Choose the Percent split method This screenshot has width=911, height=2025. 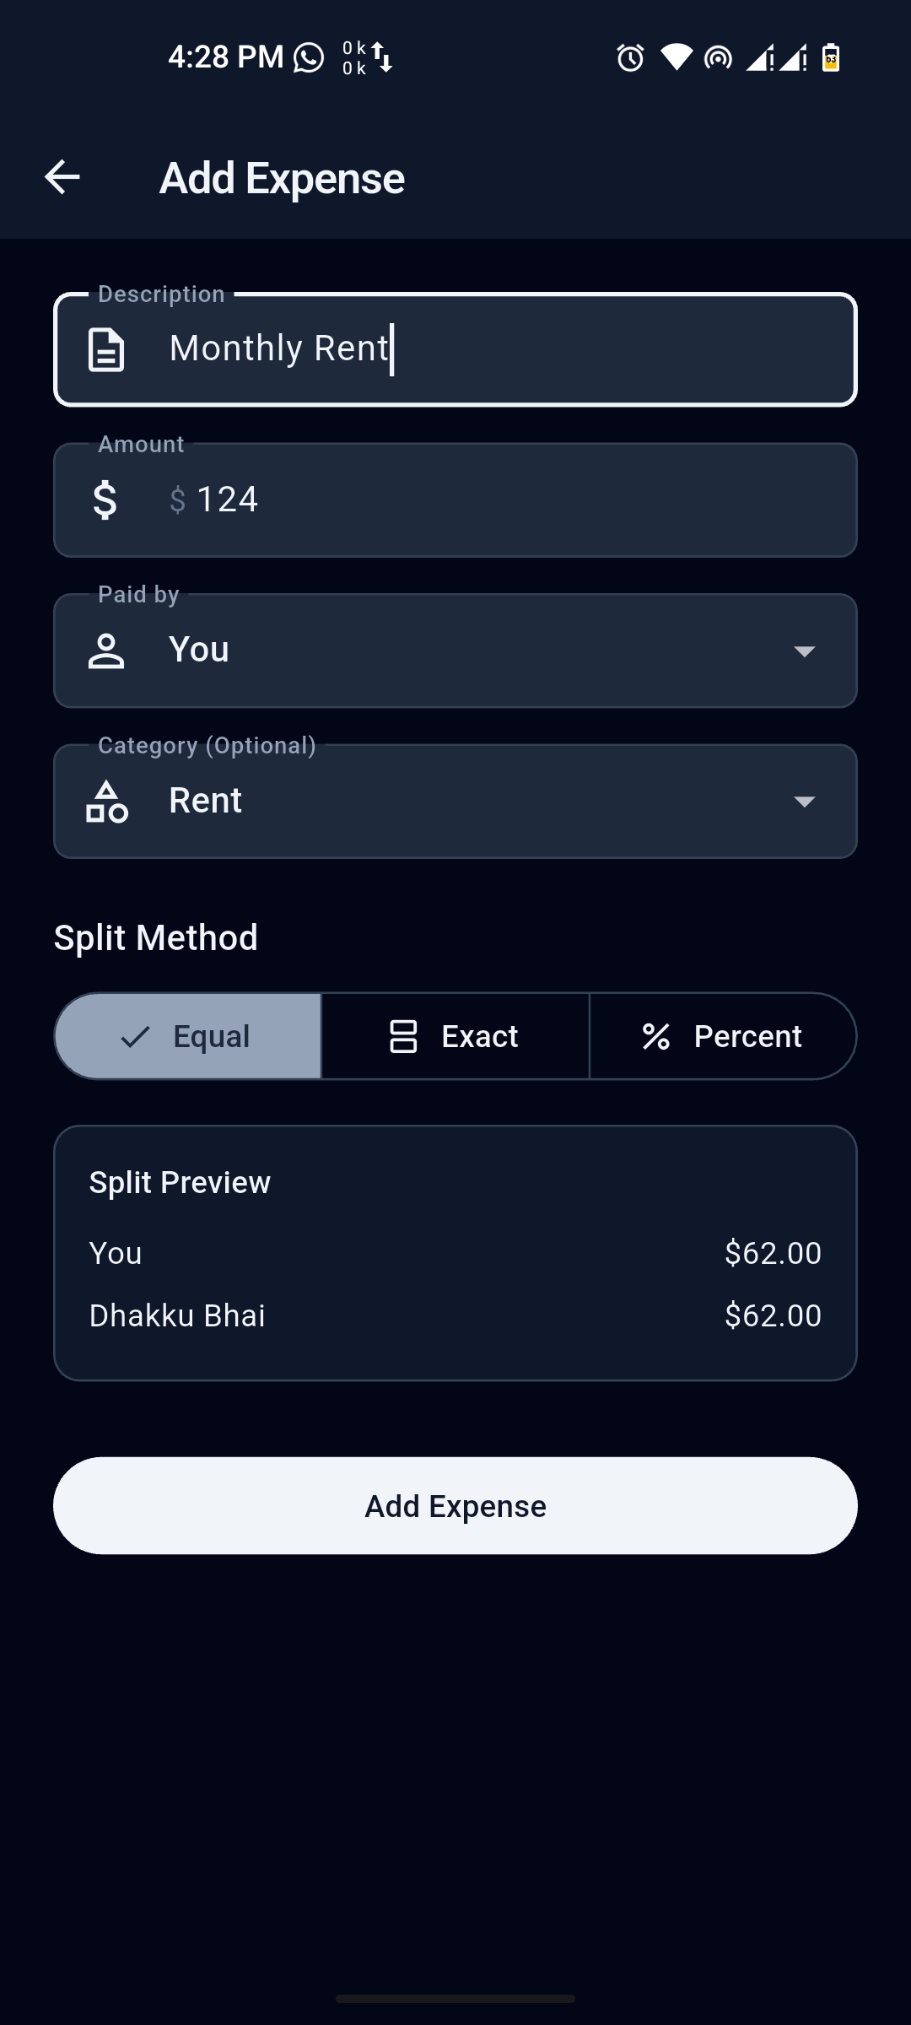point(723,1036)
